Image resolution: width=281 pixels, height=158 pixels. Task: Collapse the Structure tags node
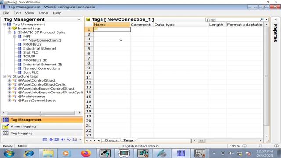pyautogui.click(x=4, y=76)
